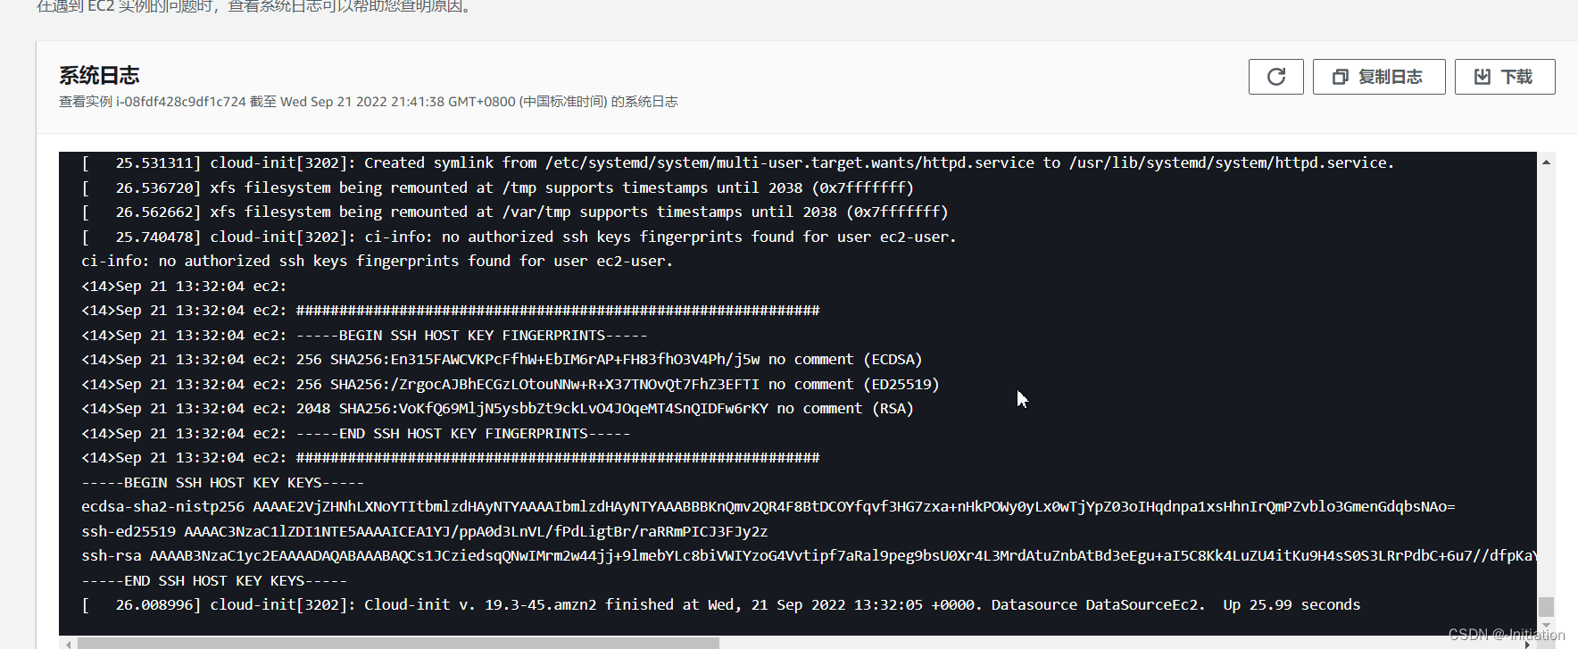Click the horizontal scrollbar right arrow
The width and height of the screenshot is (1578, 649).
coord(1528,643)
